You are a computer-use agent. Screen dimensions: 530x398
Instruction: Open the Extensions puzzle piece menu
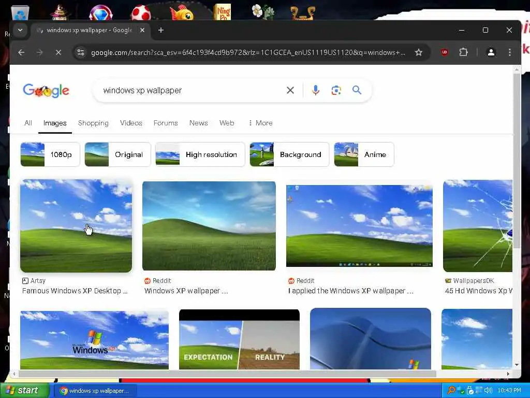tap(463, 52)
